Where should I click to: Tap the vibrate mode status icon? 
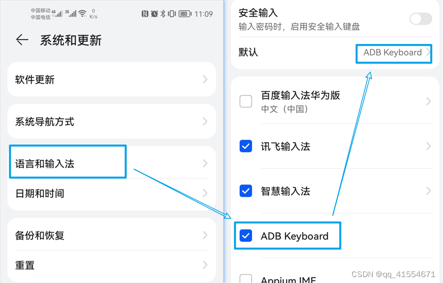[x=172, y=14]
